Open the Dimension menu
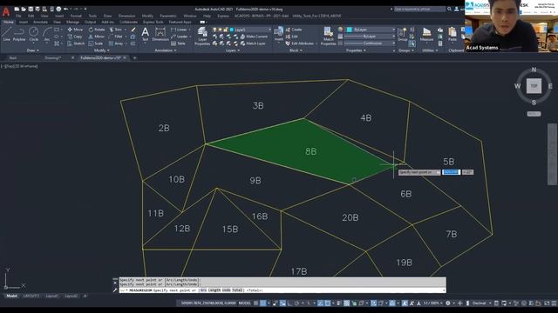The width and height of the screenshot is (558, 313). [126, 16]
